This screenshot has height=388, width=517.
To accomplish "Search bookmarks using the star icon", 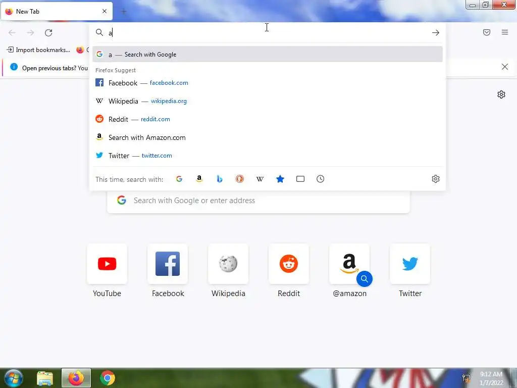I will (x=280, y=179).
